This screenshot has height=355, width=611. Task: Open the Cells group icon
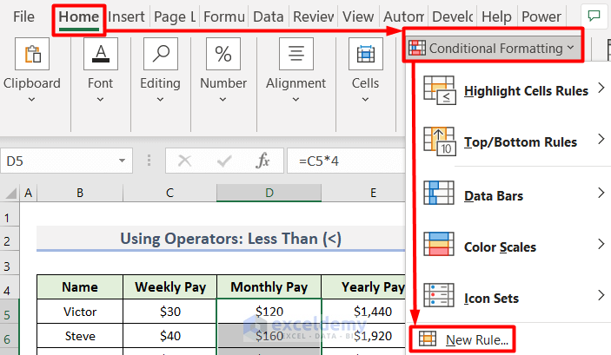coord(366,54)
